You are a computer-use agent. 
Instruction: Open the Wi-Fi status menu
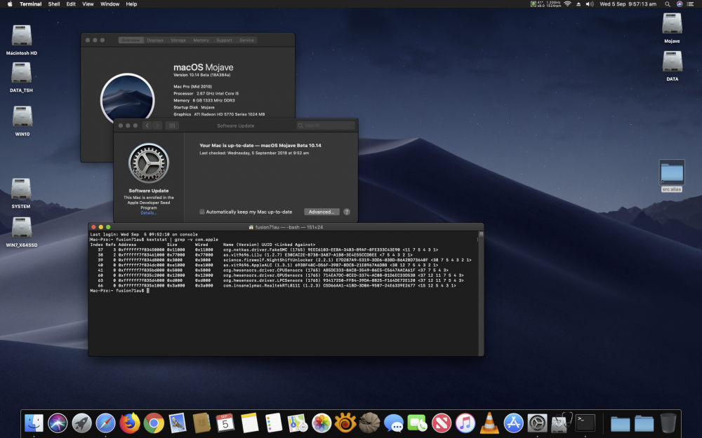[568, 4]
